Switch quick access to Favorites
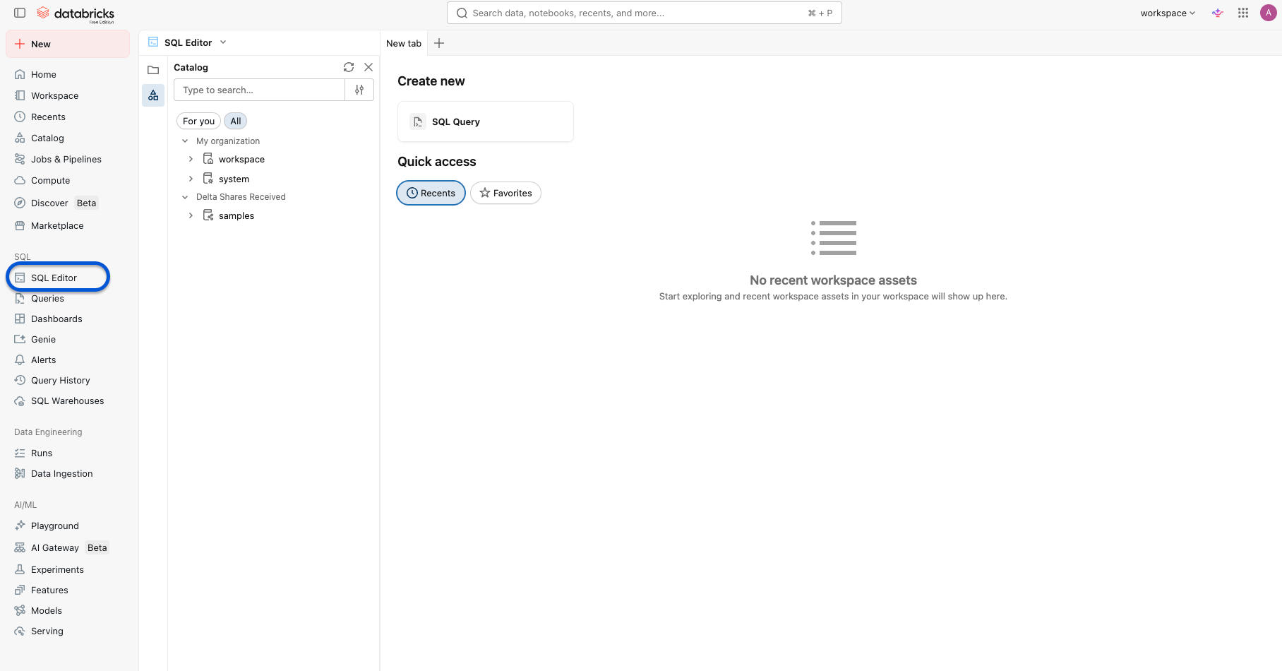 click(x=505, y=193)
